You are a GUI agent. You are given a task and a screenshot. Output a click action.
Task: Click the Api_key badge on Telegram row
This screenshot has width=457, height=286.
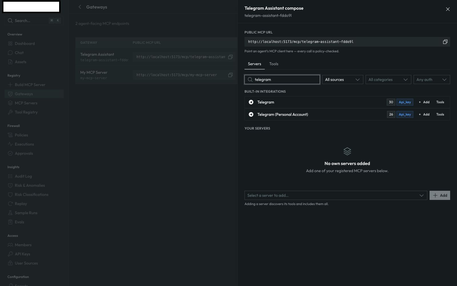(x=405, y=102)
